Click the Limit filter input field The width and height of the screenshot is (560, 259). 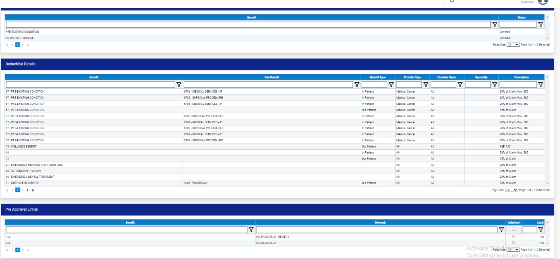(529, 230)
